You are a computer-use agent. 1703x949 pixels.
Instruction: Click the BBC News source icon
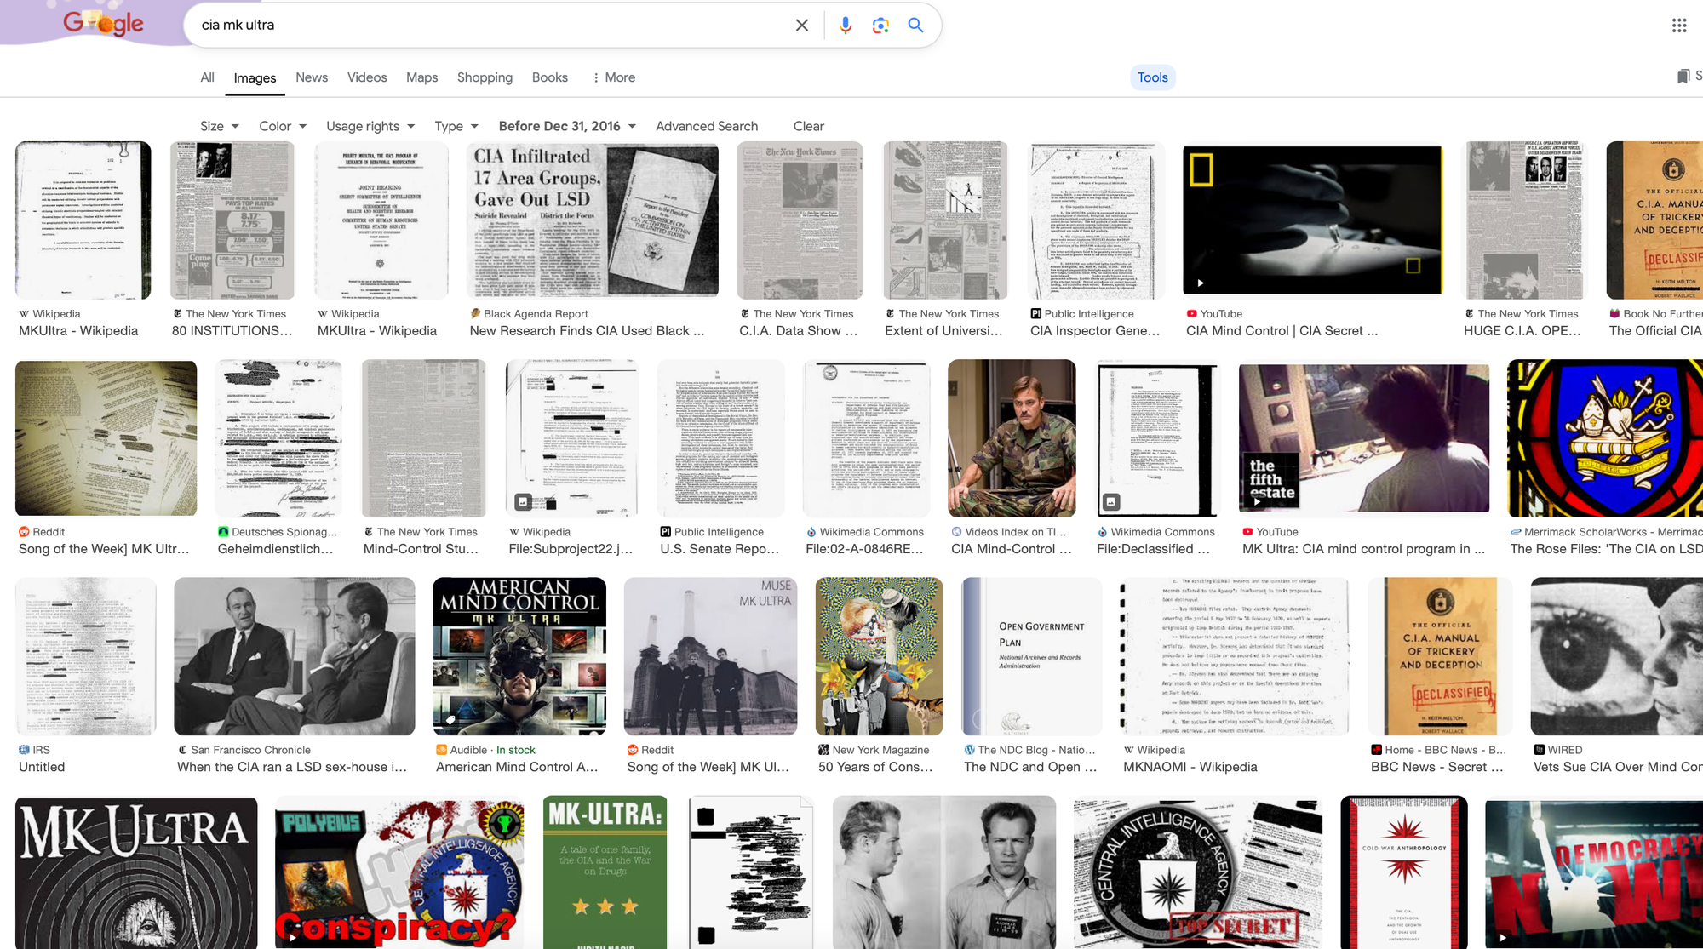coord(1376,750)
